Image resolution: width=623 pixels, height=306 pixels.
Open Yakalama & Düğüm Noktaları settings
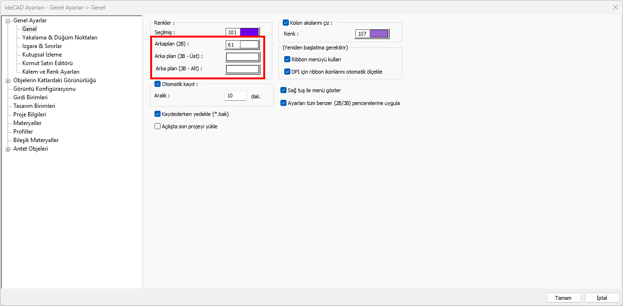tap(60, 38)
